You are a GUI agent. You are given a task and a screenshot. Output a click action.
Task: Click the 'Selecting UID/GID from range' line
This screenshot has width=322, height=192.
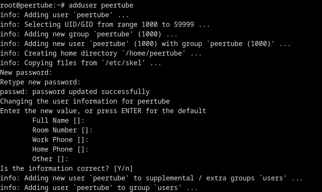click(105, 25)
